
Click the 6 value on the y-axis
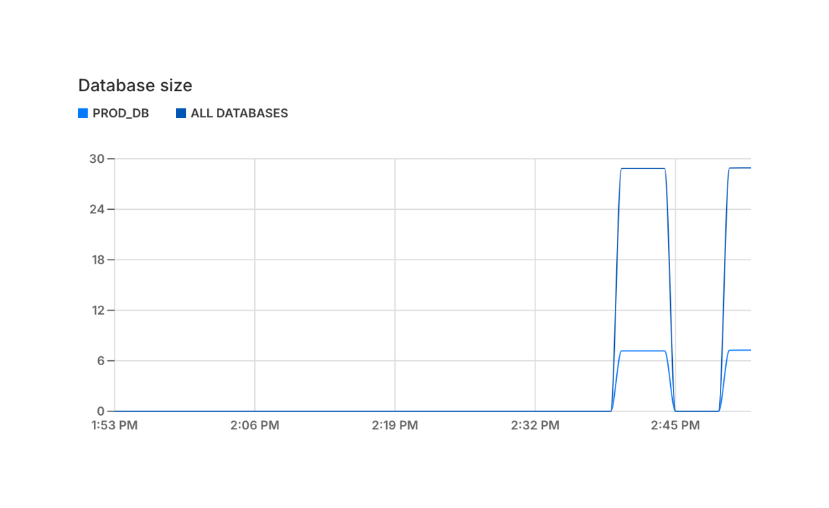tap(101, 361)
